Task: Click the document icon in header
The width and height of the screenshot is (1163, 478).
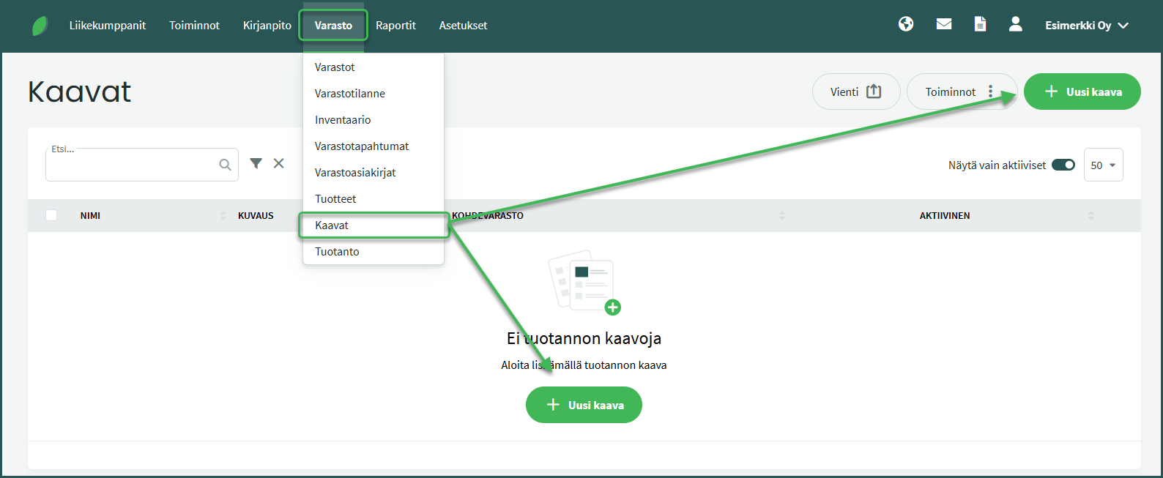Action: click(x=980, y=24)
